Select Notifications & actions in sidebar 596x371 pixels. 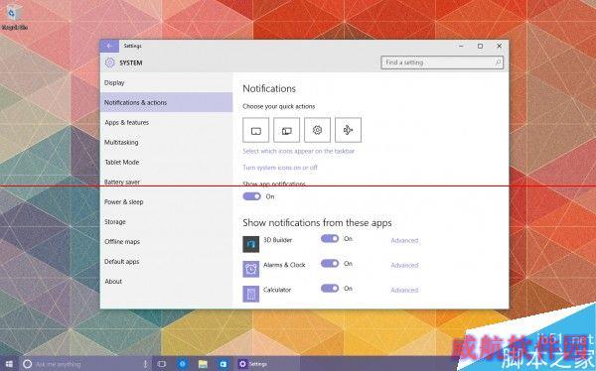pos(167,102)
